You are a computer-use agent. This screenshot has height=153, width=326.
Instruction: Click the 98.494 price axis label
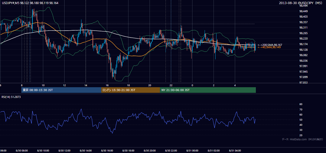303,6
